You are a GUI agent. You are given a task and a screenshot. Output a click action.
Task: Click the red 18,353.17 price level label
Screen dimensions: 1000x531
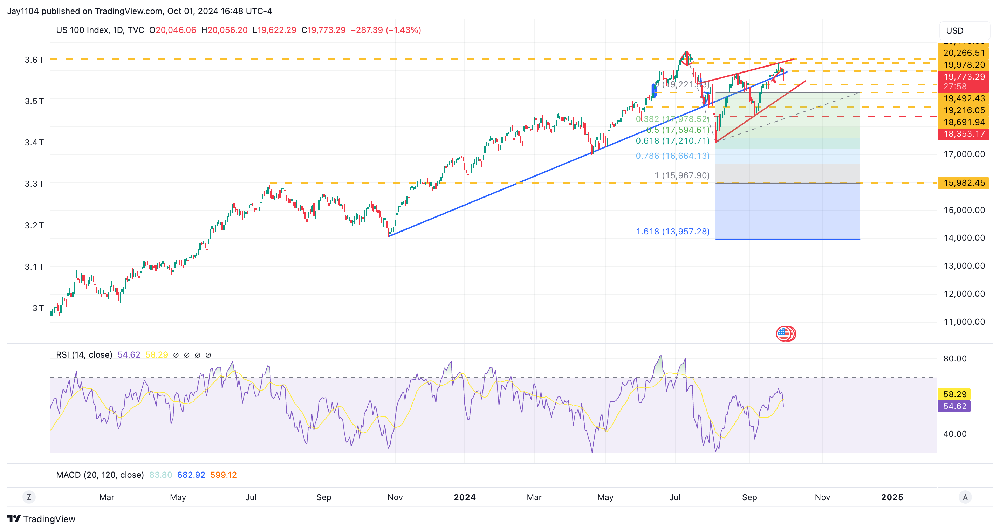[964, 134]
